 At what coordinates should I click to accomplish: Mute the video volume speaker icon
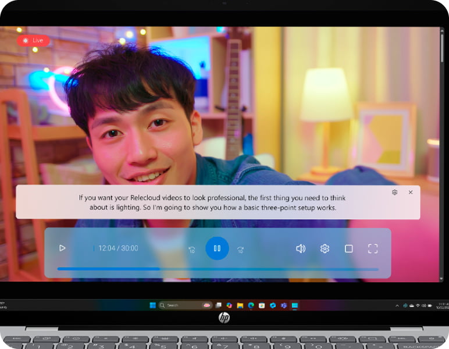301,248
